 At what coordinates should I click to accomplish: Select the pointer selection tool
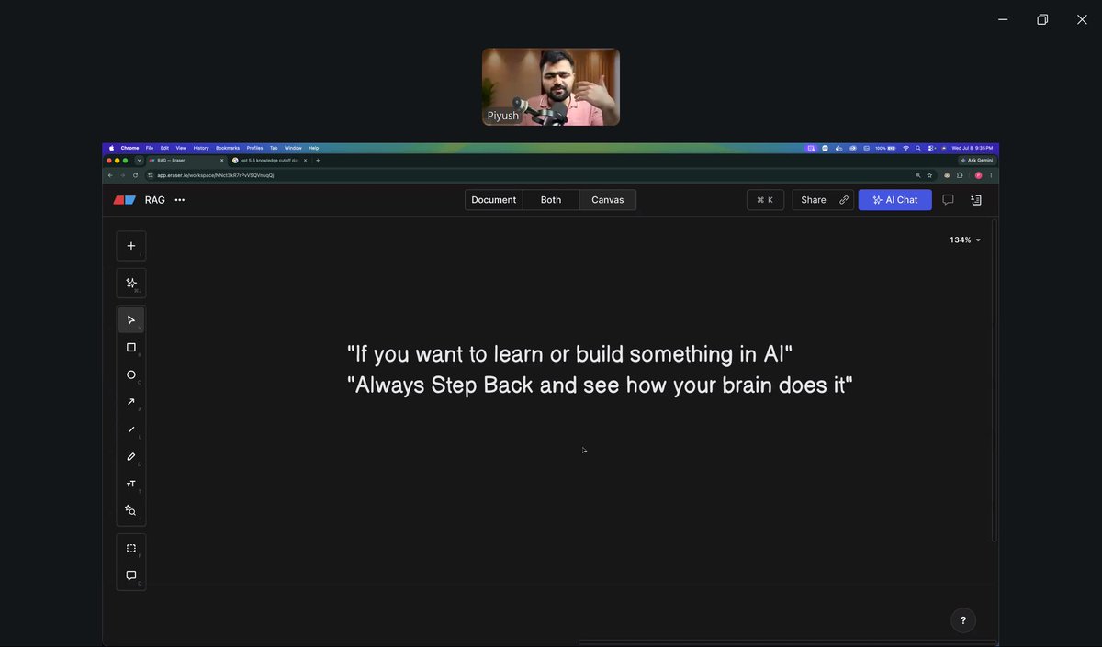[x=130, y=320]
